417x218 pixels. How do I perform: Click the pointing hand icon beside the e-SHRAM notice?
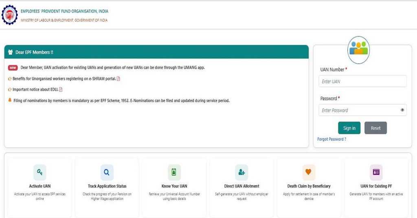(x=10, y=78)
